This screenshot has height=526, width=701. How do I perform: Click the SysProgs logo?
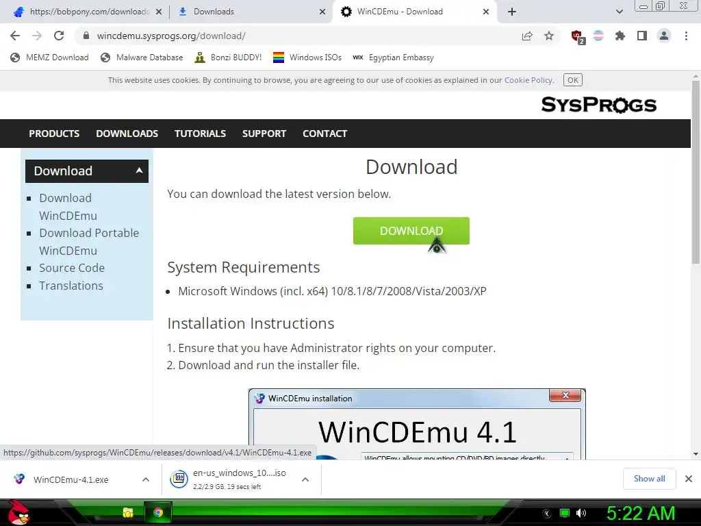(x=598, y=105)
